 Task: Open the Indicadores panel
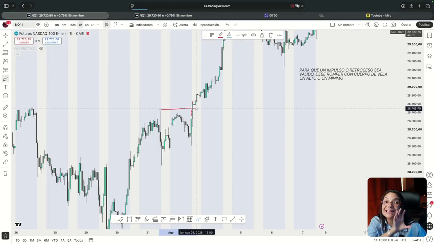pos(141,25)
